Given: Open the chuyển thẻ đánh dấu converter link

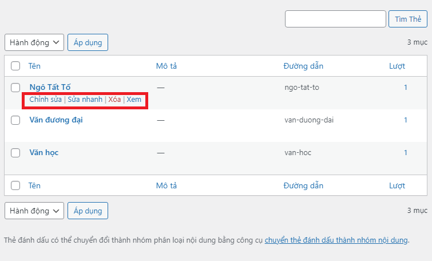Looking at the screenshot, I should tap(336, 240).
